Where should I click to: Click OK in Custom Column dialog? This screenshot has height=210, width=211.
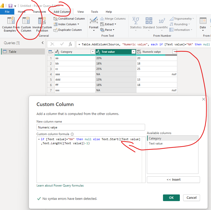coord(171,198)
